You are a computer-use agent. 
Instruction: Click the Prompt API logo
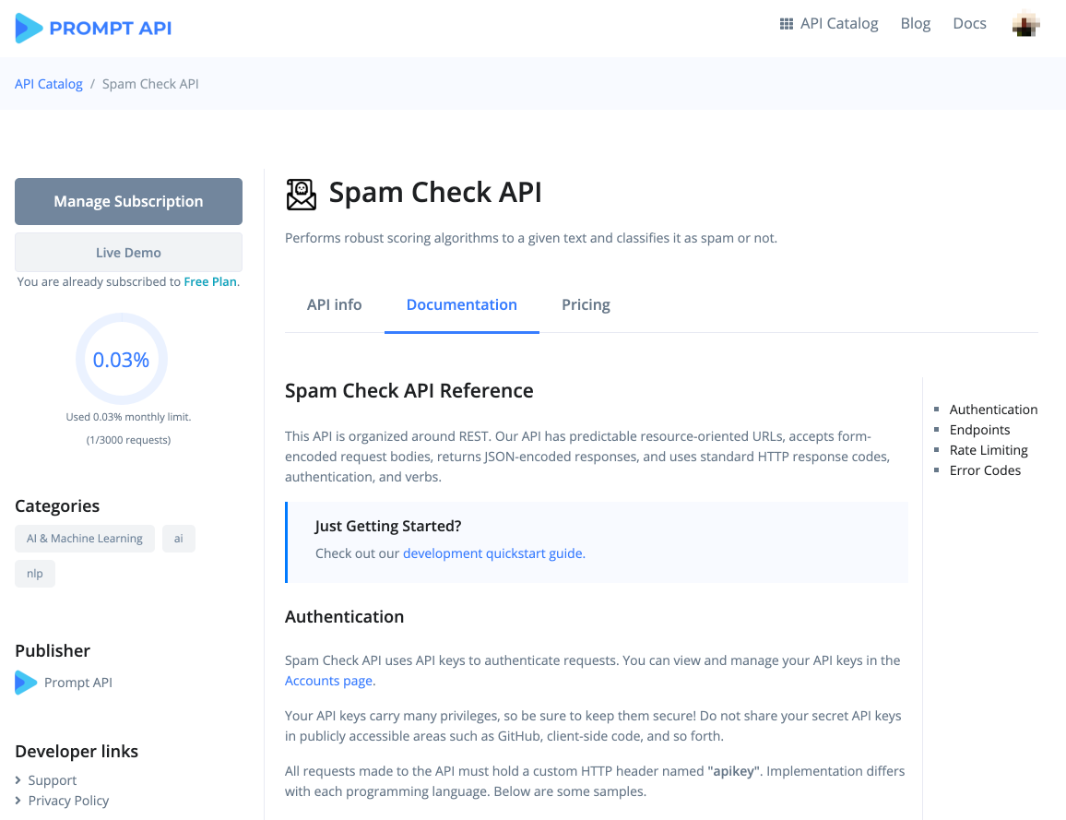click(94, 28)
